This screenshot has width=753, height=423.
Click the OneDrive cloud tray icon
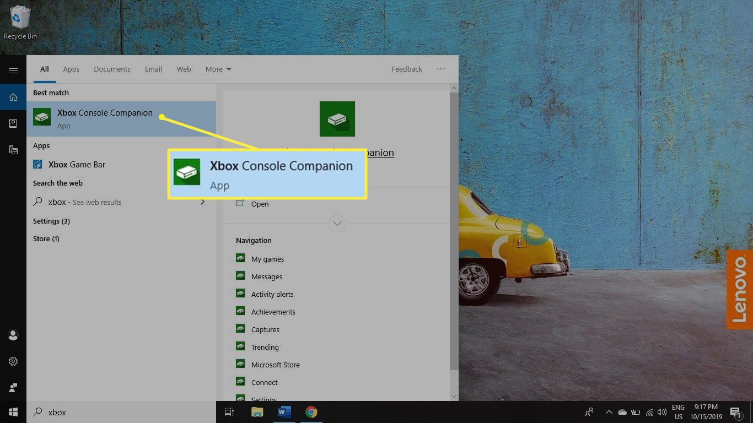coord(622,412)
